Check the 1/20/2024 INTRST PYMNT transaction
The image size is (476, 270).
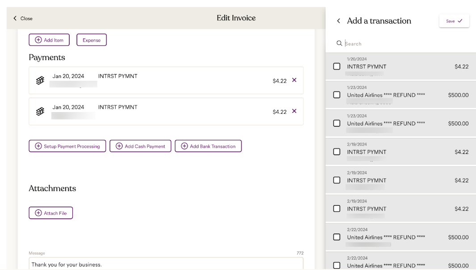[x=337, y=66]
